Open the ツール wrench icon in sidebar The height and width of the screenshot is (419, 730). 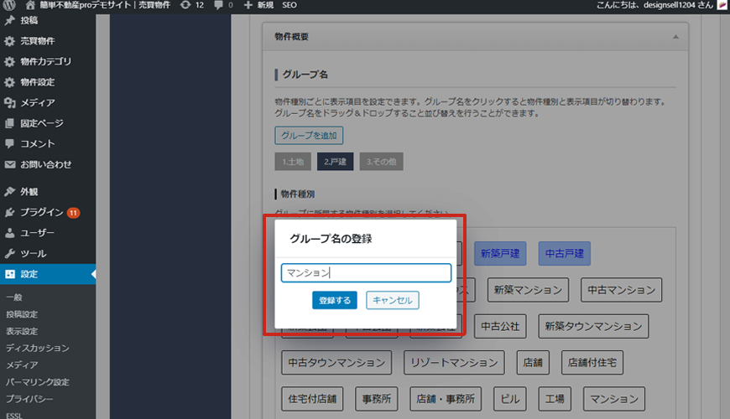pos(9,253)
